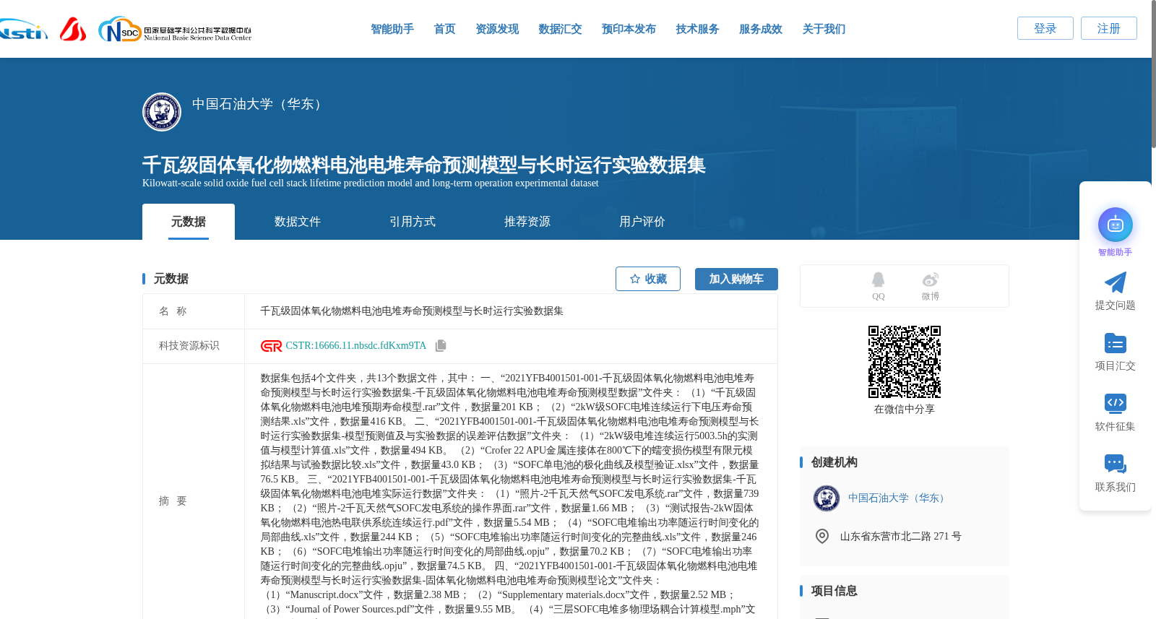Click the 收藏 star button

coord(648,279)
